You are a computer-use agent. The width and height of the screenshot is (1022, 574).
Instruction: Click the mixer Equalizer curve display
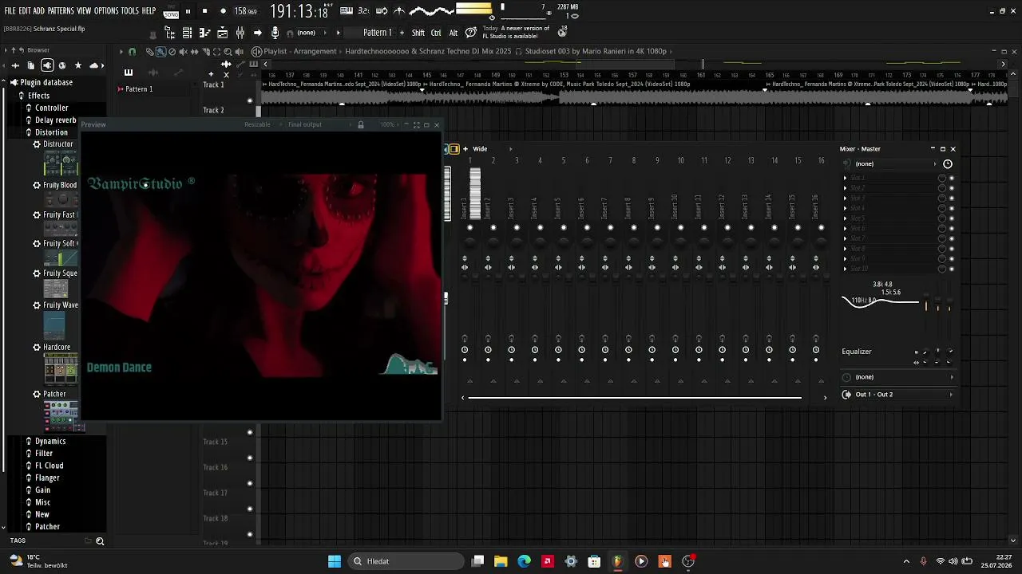tap(881, 301)
